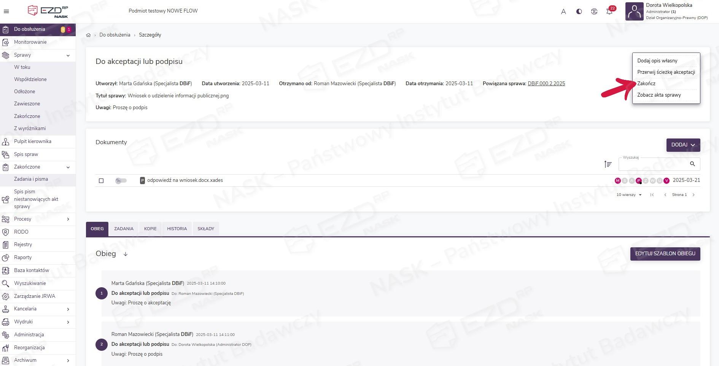Toggle the high contrast mode icon

click(579, 12)
